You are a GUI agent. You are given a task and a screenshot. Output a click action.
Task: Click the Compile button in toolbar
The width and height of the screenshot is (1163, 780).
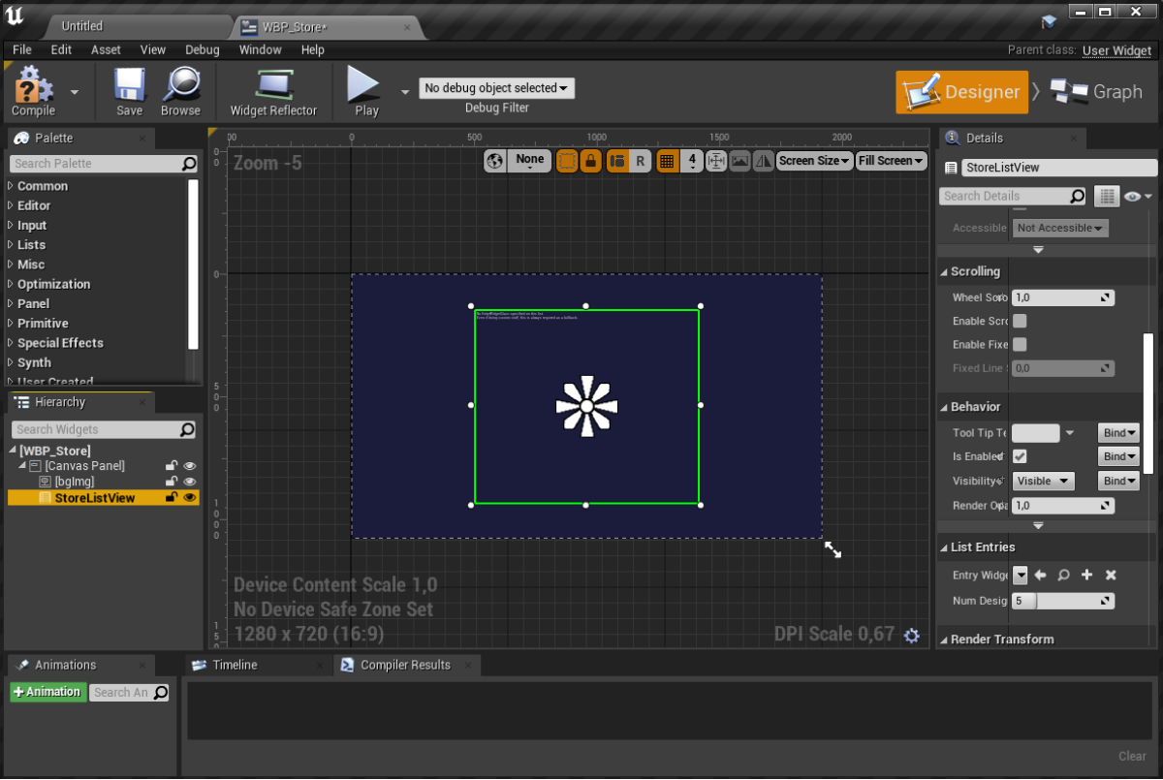[x=33, y=91]
